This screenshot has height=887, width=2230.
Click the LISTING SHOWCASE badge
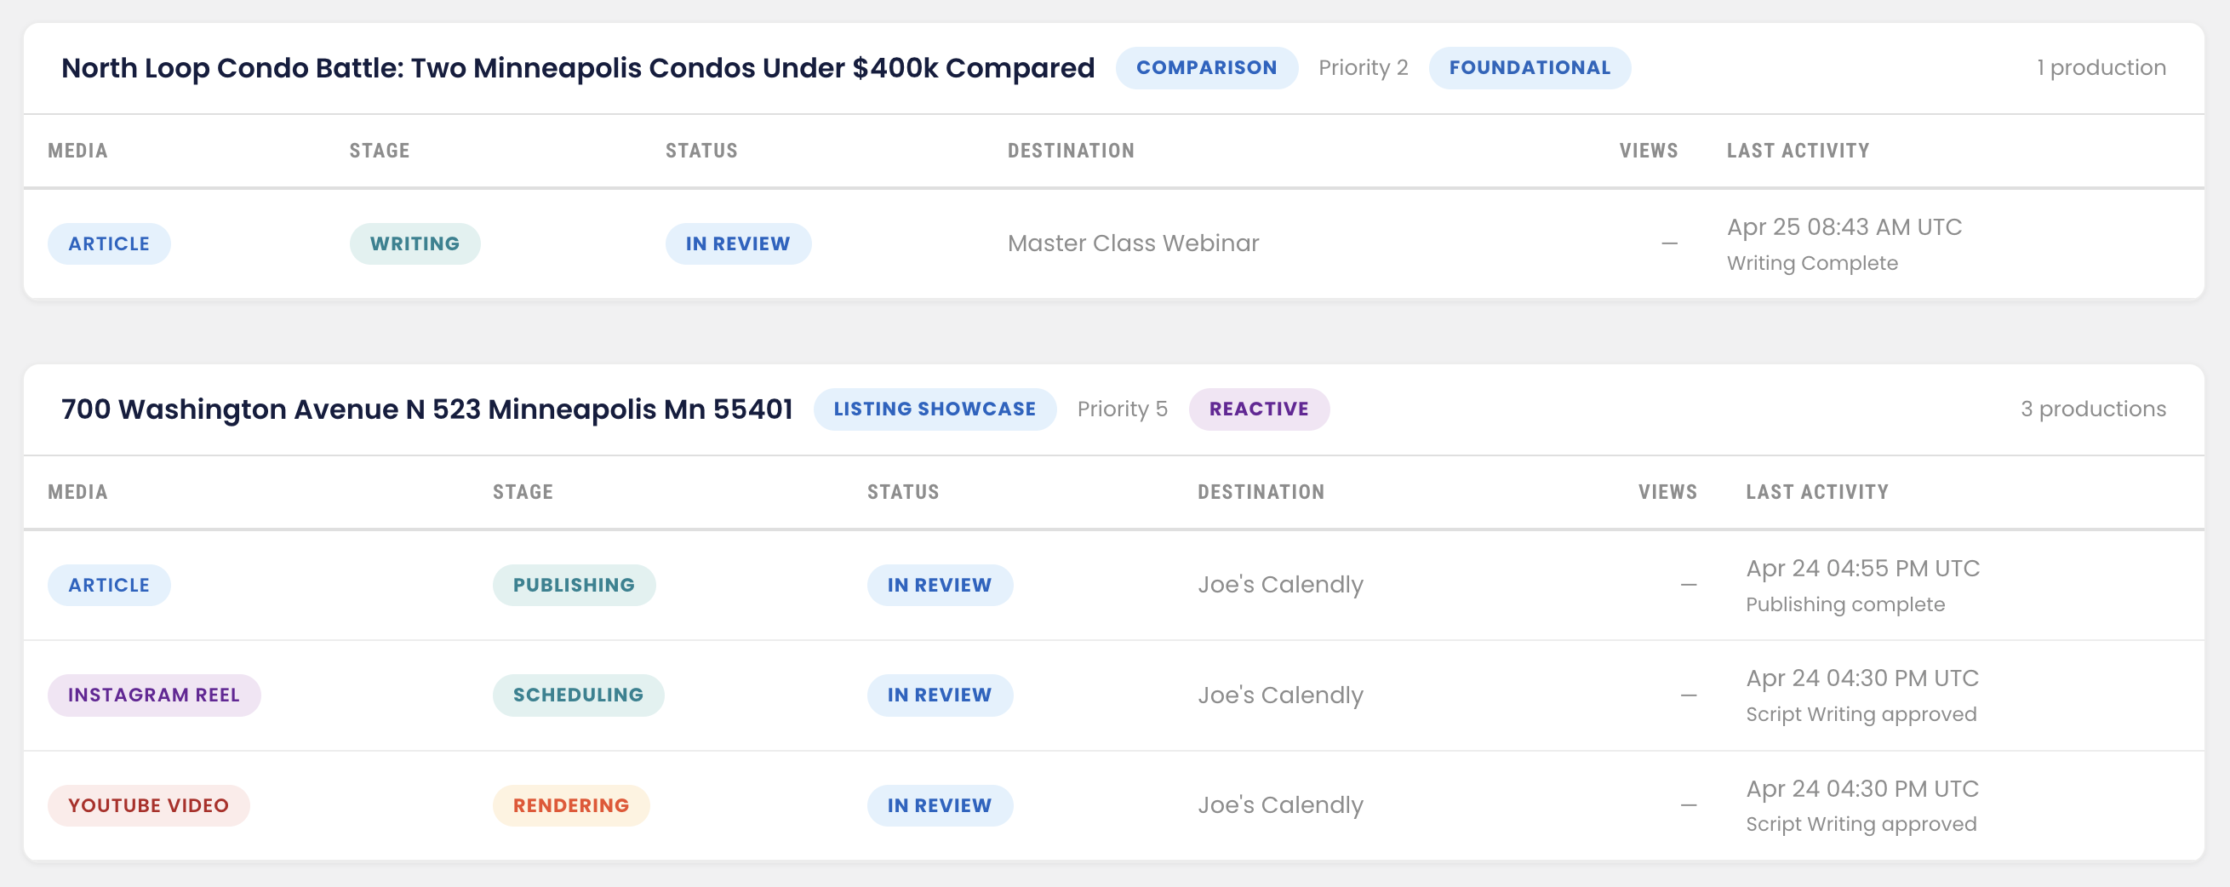point(934,409)
